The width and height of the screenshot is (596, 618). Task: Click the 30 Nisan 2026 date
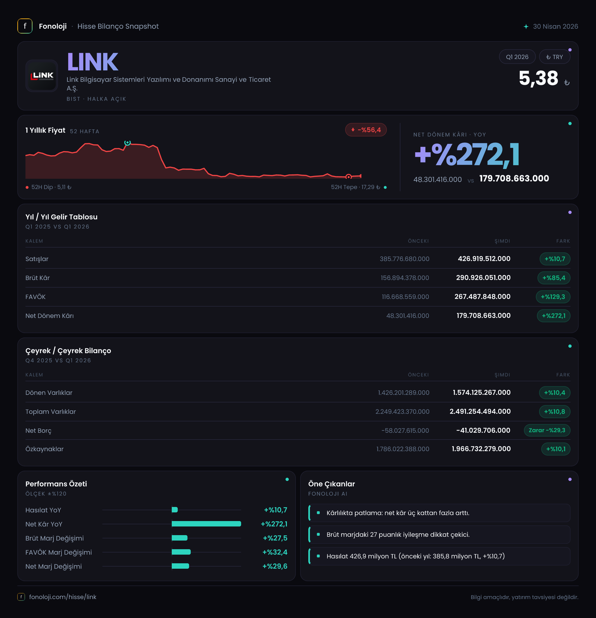(555, 27)
